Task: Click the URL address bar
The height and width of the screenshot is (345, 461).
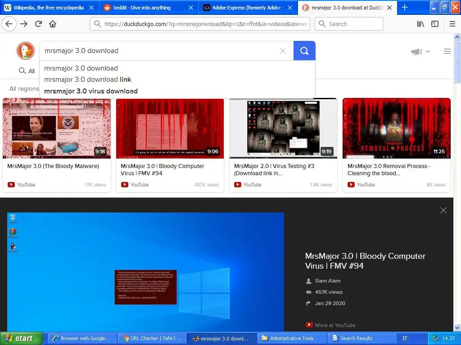Action: click(200, 24)
